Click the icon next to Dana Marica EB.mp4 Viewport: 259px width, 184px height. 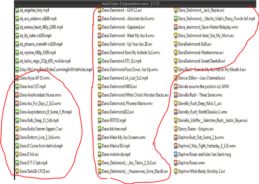[x=99, y=146]
